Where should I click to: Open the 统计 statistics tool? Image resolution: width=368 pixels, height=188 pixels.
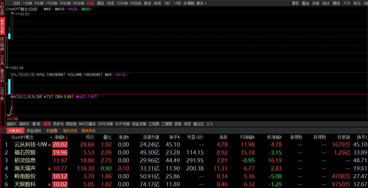[x=326, y=3]
